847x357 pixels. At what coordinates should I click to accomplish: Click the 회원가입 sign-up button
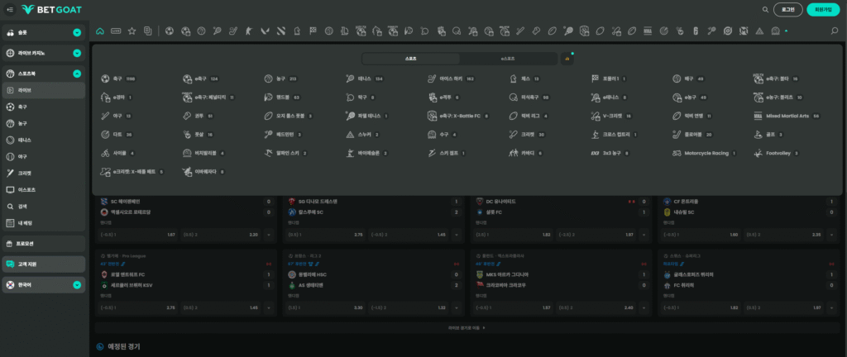pyautogui.click(x=823, y=10)
